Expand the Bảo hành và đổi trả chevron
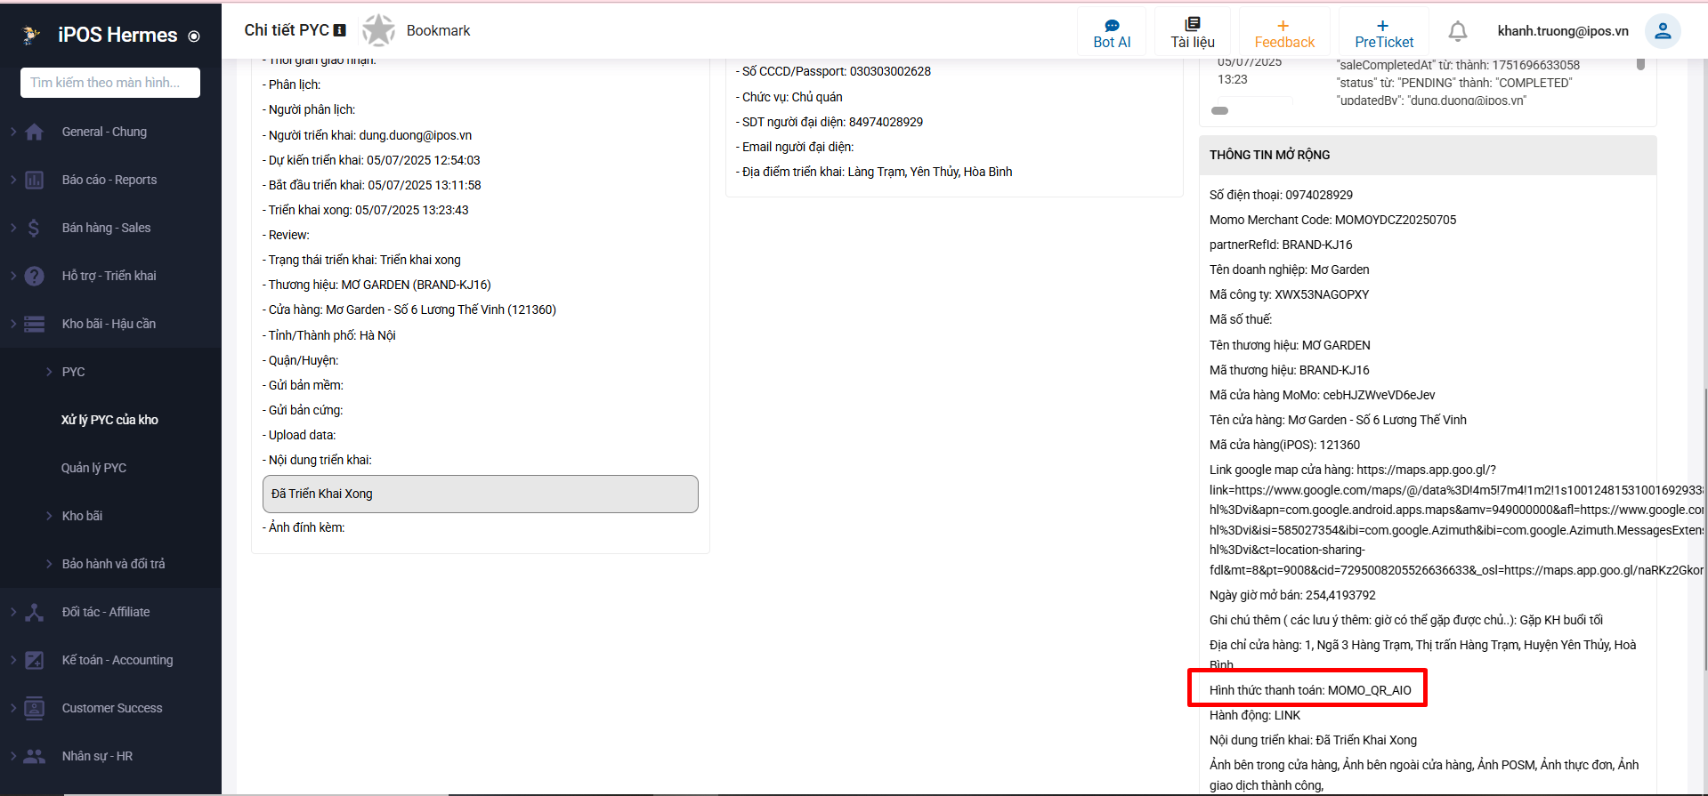Viewport: 1708px width, 796px height. coord(49,564)
